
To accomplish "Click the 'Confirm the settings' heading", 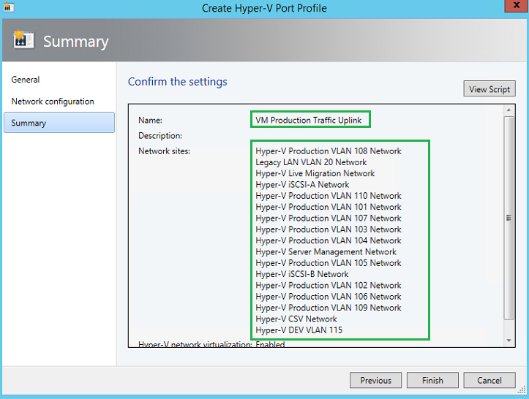I will coord(178,82).
